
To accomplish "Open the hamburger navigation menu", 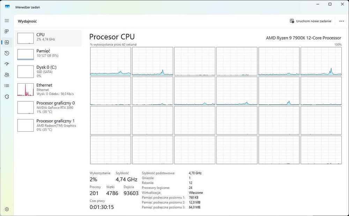I will tap(7, 21).
